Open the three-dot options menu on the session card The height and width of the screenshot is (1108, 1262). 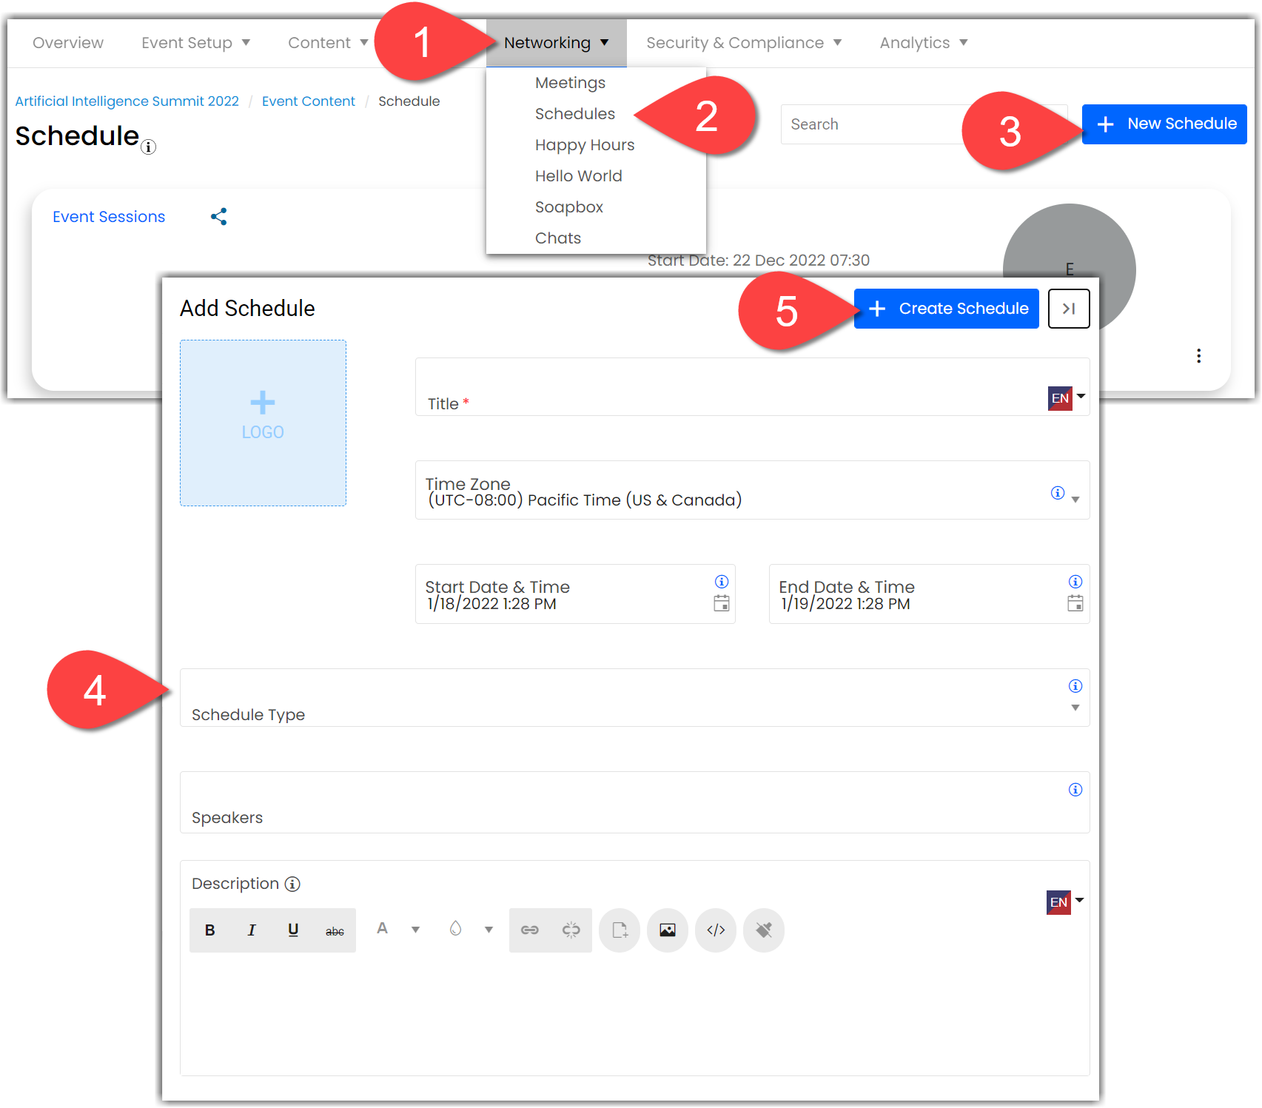1198,356
